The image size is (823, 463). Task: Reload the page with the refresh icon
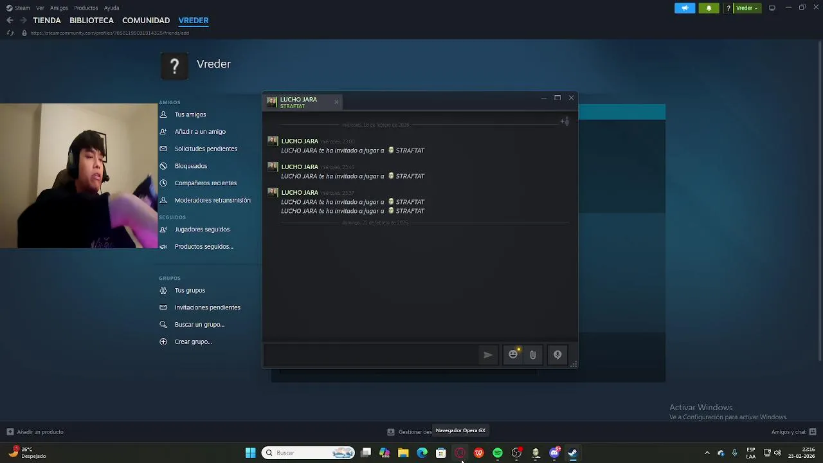pos(10,33)
